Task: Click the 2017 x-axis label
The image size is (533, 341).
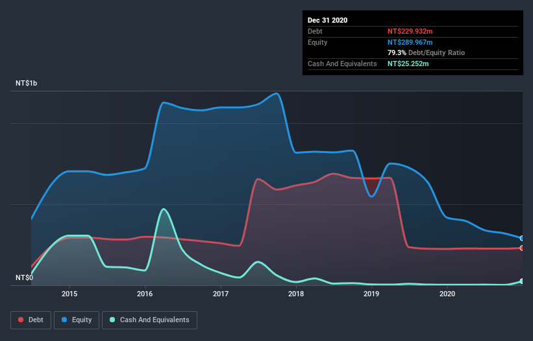Action: pos(221,294)
